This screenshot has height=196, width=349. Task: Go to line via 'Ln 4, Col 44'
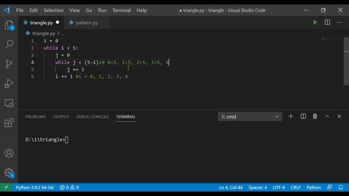(x=231, y=187)
